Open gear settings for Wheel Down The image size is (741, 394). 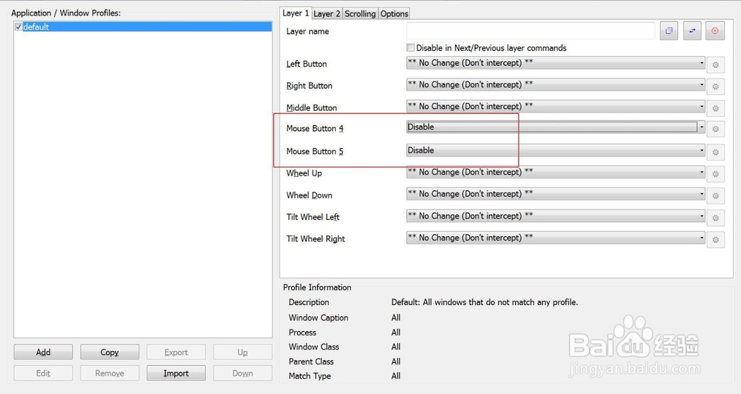click(716, 196)
